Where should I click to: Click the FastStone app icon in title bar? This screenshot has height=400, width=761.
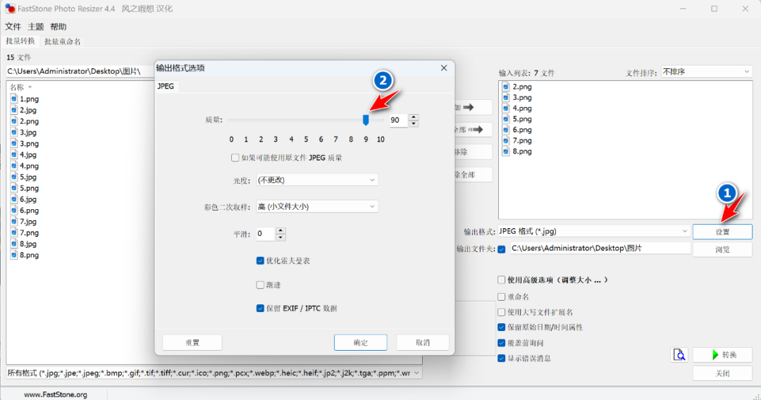[x=10, y=8]
